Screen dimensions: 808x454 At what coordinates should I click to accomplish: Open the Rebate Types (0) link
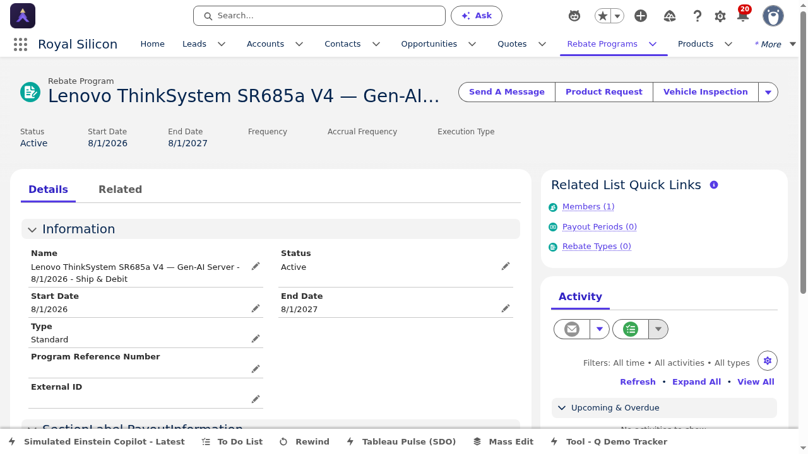tap(597, 247)
